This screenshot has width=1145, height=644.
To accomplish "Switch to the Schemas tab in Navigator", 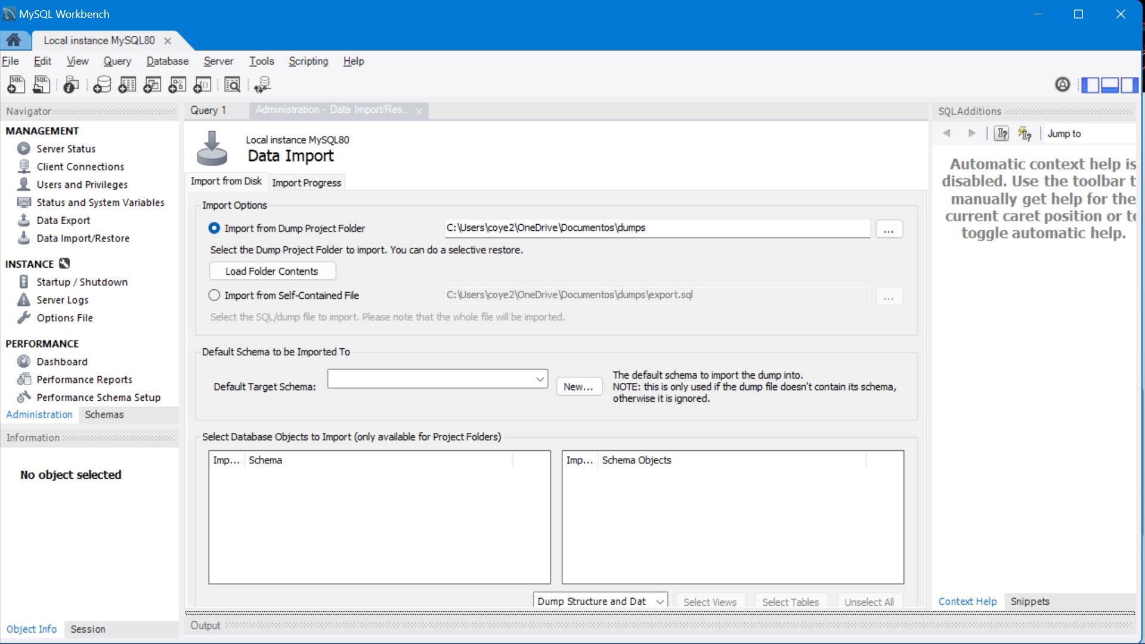I will click(103, 414).
